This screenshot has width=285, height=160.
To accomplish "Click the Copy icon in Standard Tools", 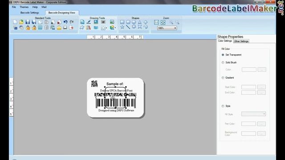I will (x=40, y=22).
